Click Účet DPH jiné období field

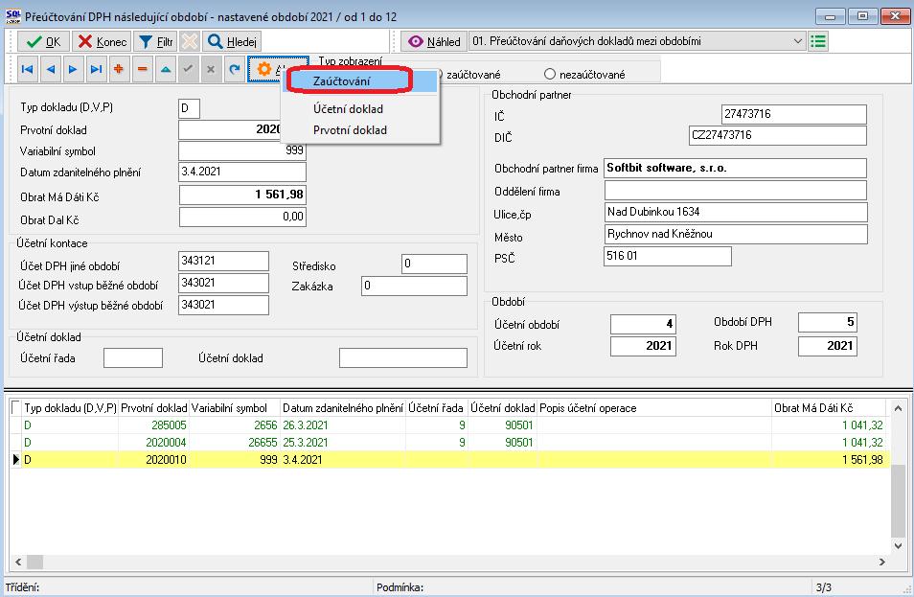tap(223, 262)
